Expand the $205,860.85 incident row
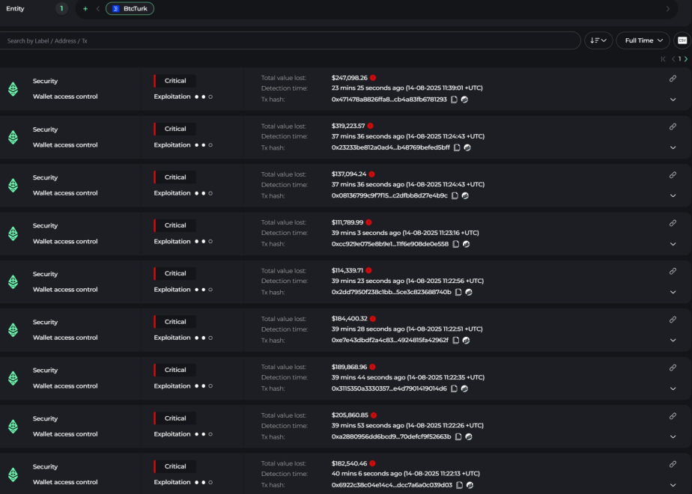 (x=673, y=436)
